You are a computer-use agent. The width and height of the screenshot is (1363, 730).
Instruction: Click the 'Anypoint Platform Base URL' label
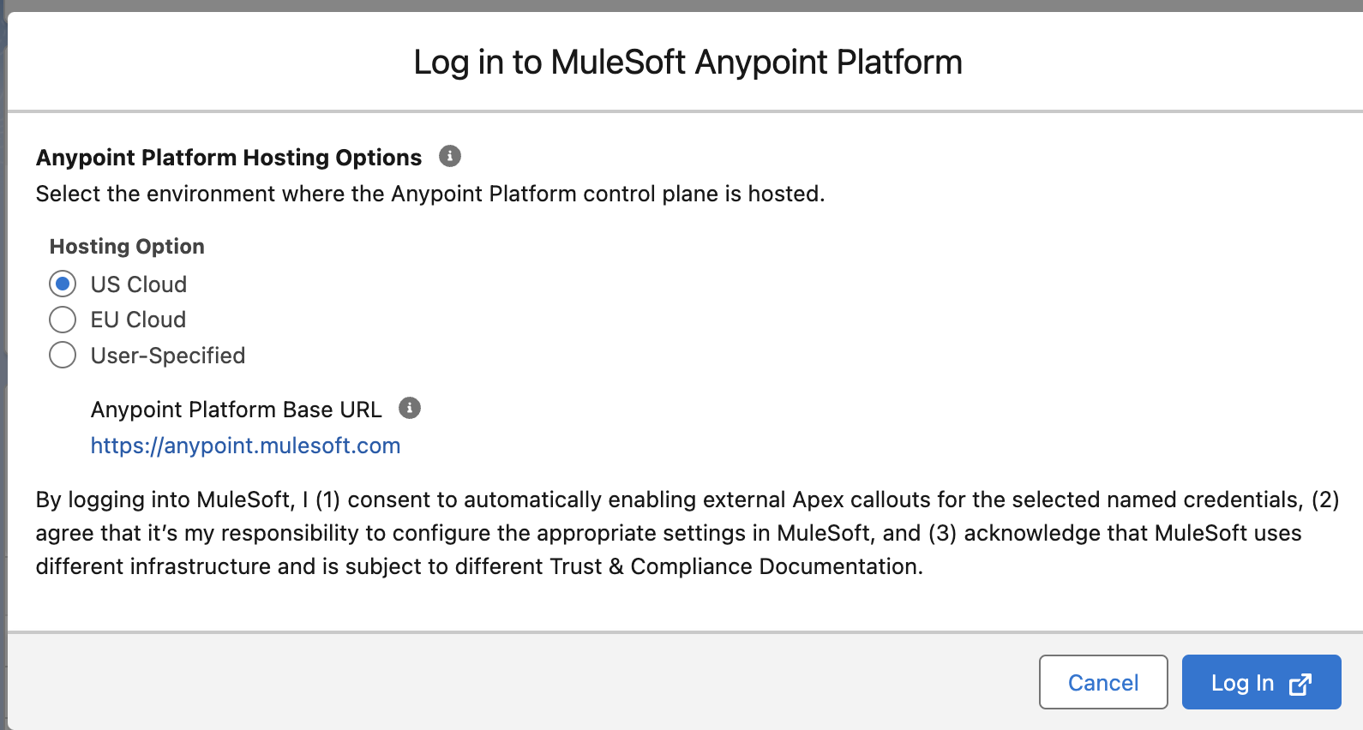pyautogui.click(x=236, y=410)
